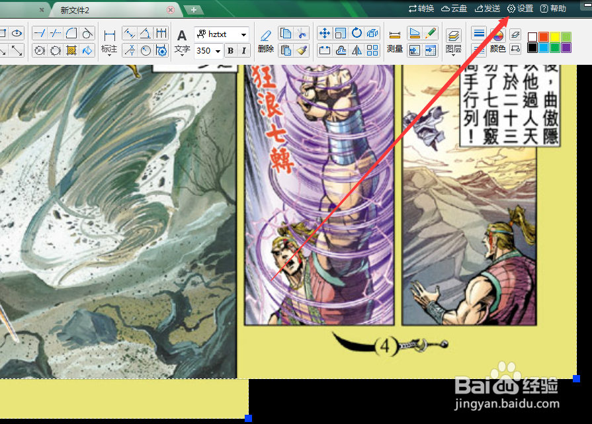
Task: Pick the black color swatch
Action: 532,48
